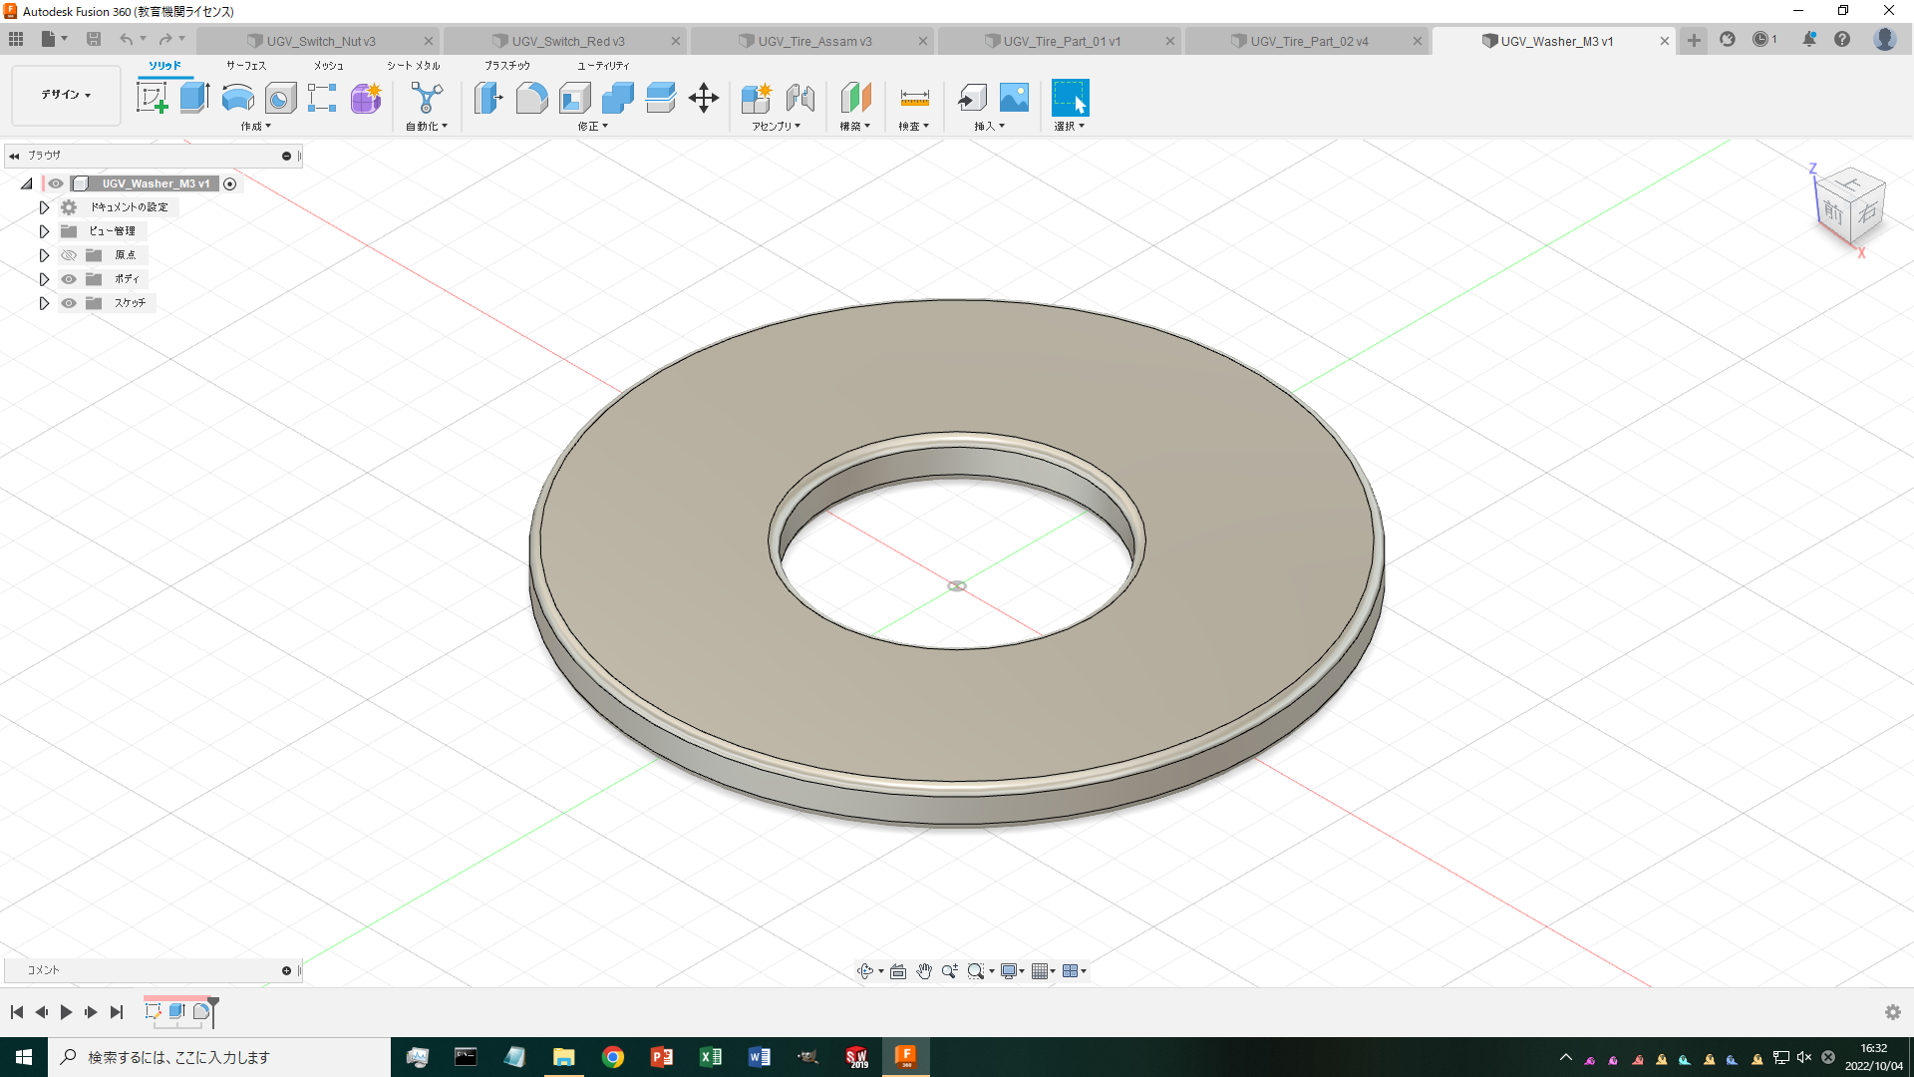Open the 検査 dropdown menu

913,127
